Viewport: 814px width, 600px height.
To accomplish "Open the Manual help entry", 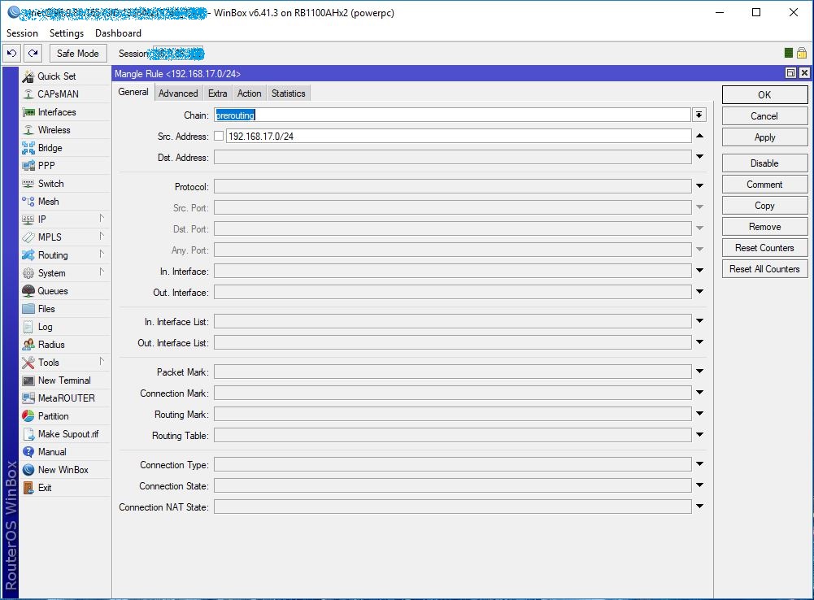I will pos(65,452).
